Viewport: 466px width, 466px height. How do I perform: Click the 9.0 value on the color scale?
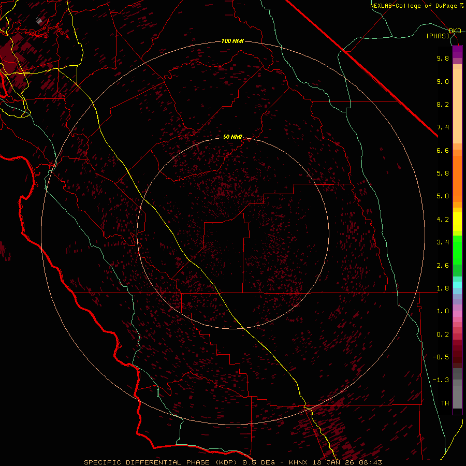point(443,81)
